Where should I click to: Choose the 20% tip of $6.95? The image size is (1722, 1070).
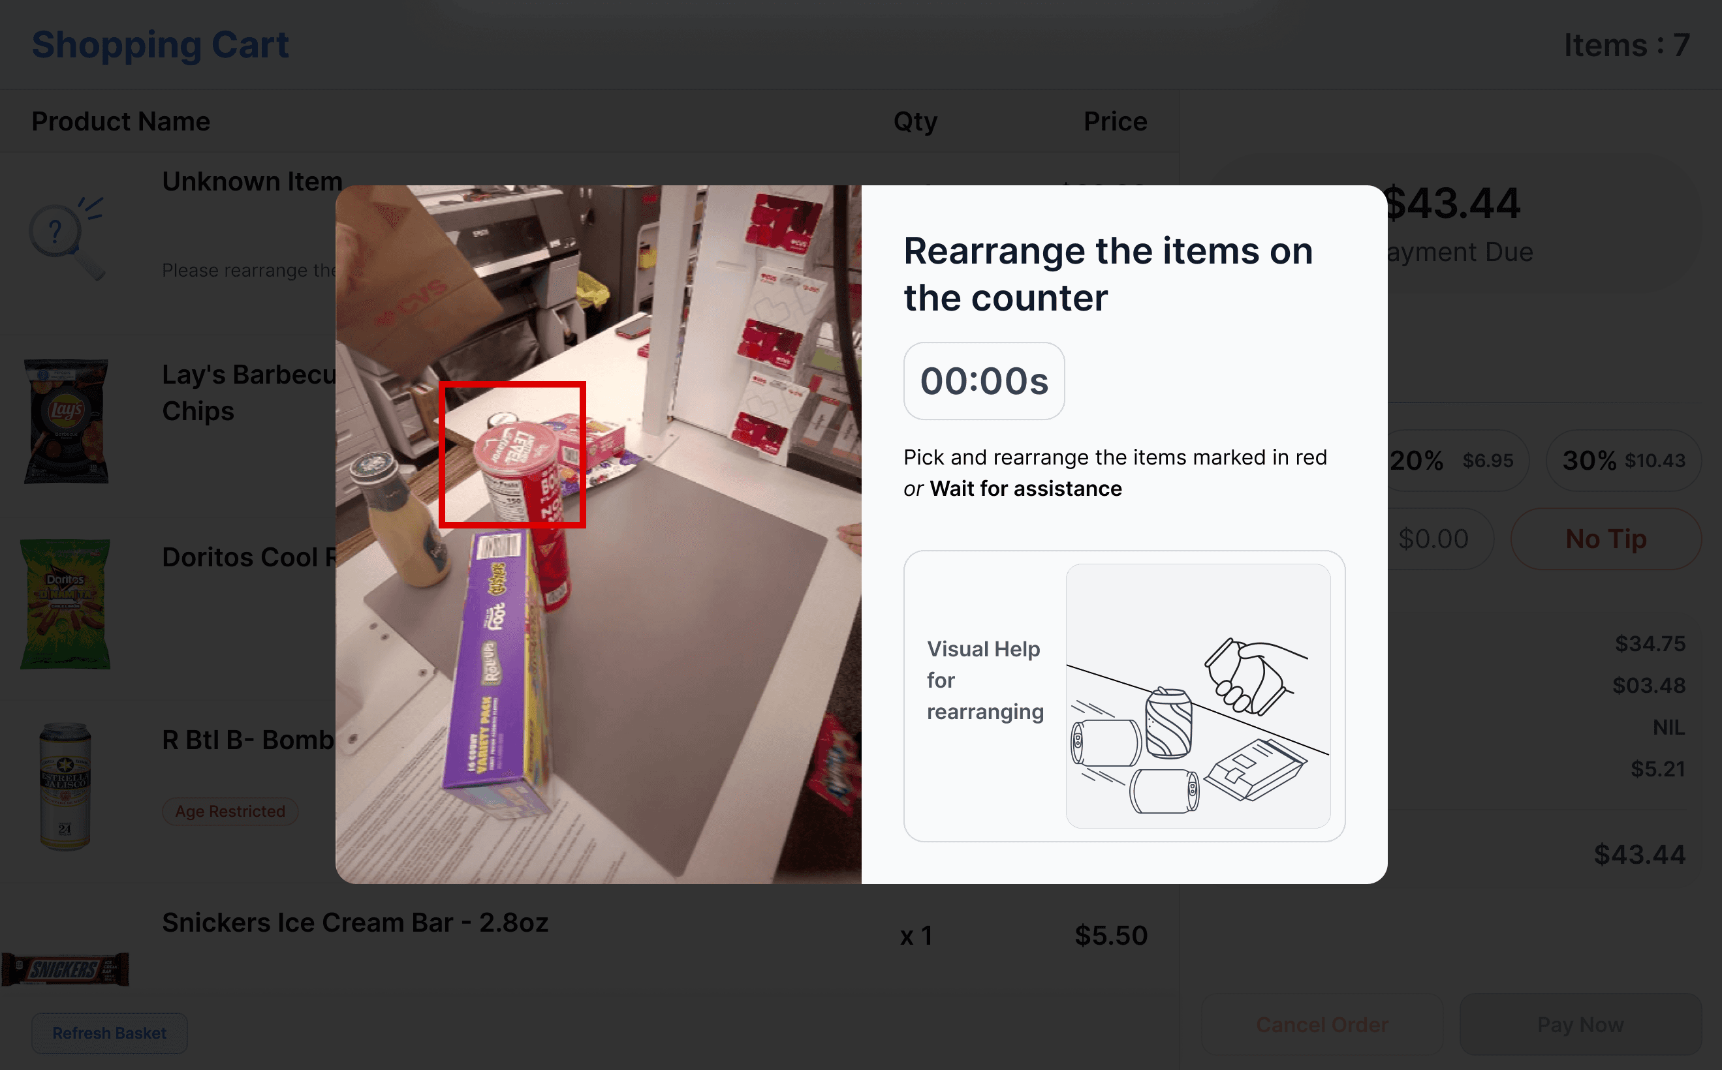tap(1455, 461)
